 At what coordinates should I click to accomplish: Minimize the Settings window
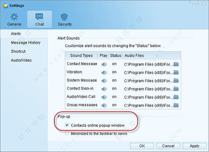[x=194, y=3]
